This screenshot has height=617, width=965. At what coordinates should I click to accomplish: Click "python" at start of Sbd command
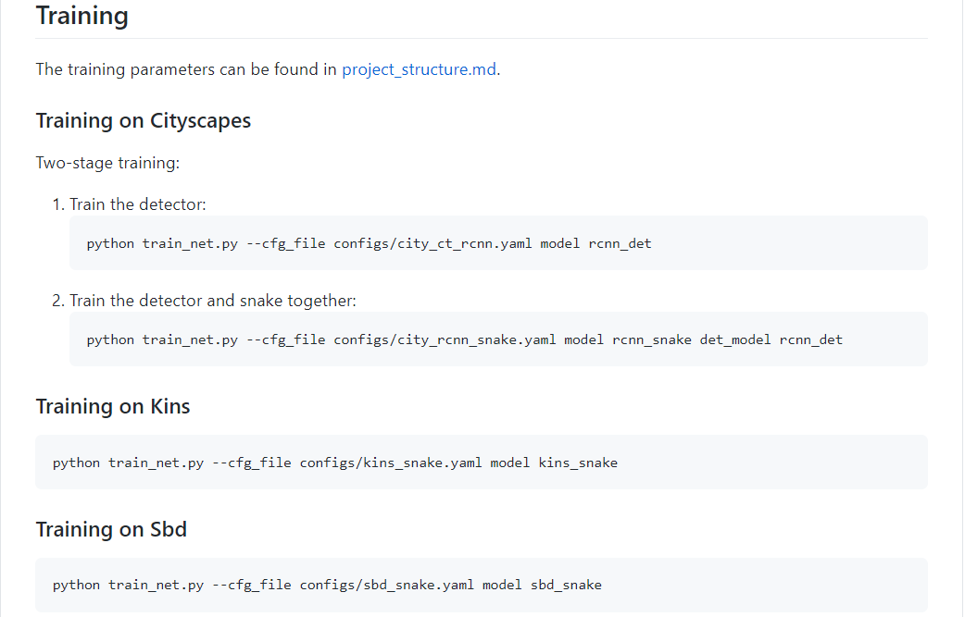click(76, 585)
